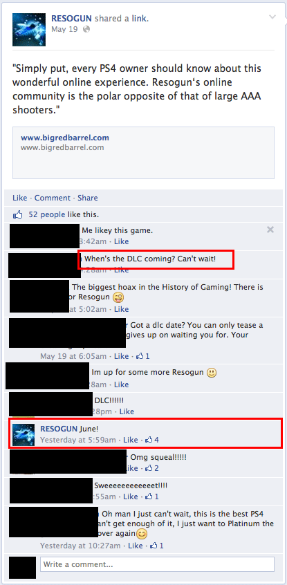Click the 'Write a comment...' field
The height and width of the screenshot is (585, 287).
157,564
